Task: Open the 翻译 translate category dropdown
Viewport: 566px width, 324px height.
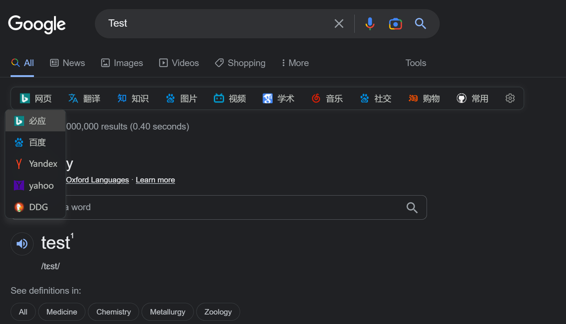Action: [84, 99]
